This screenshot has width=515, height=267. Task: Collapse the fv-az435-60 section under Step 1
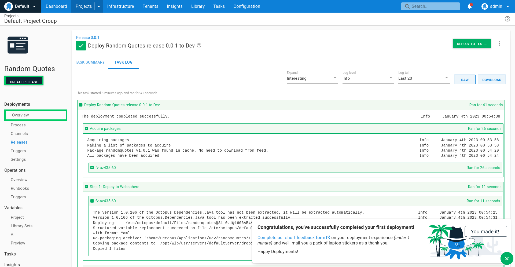[x=92, y=201]
